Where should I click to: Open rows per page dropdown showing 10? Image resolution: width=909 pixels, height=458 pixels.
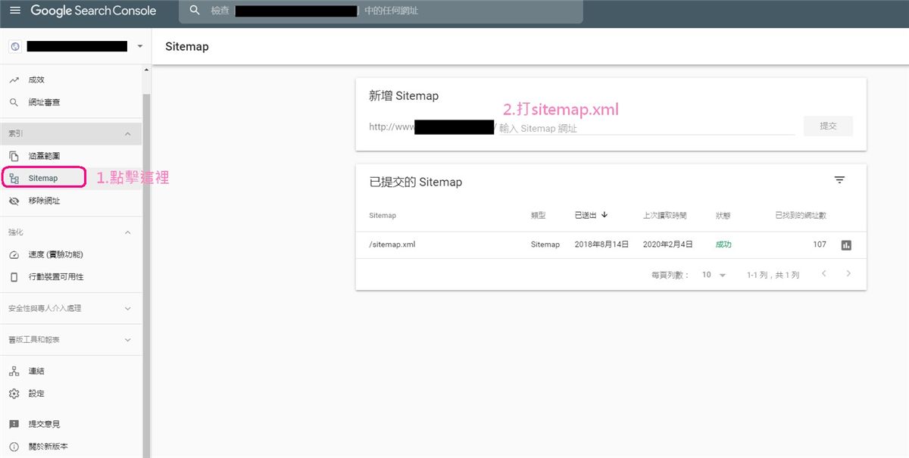(714, 275)
